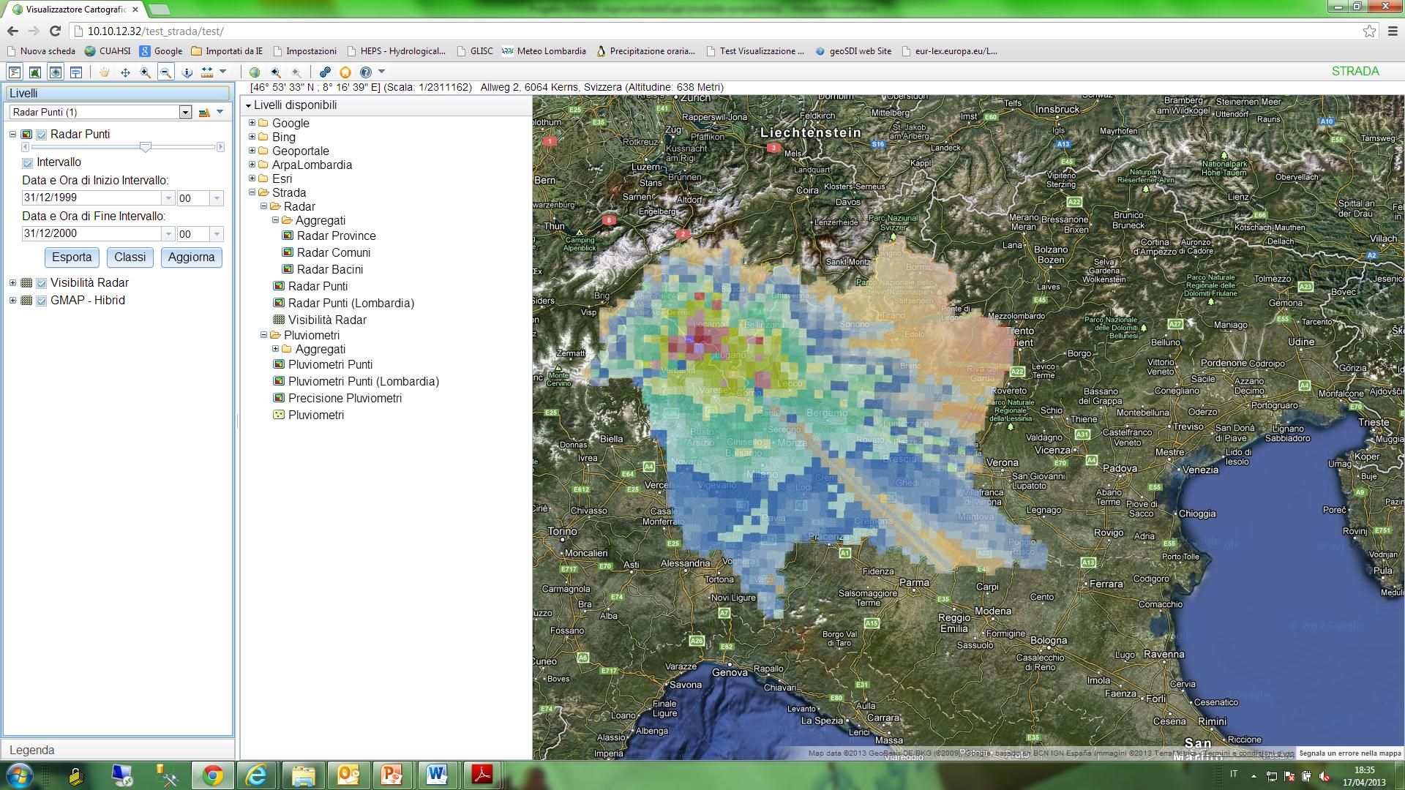Click the Esporta button
1405x790 pixels.
(x=72, y=257)
